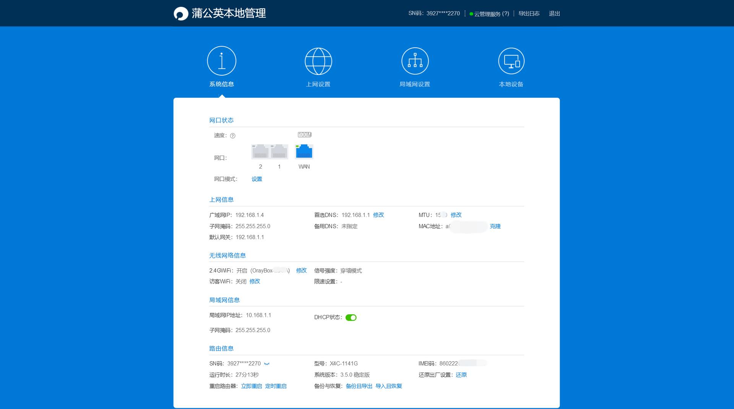Viewport: 734px width, 409px height.
Task: Click 修改 next to 2.4GWiFi
Action: coord(302,270)
